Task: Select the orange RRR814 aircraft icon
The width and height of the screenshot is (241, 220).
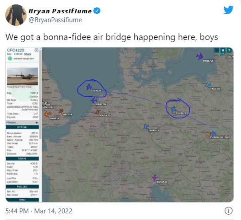Action: tap(47, 114)
